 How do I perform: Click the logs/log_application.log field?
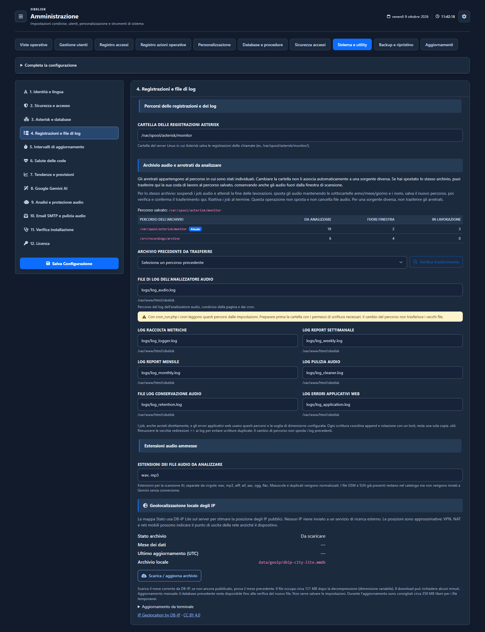point(383,404)
